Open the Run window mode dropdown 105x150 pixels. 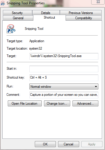[64, 87]
